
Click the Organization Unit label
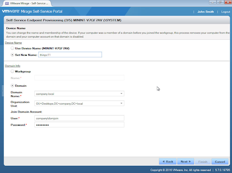click(x=20, y=104)
